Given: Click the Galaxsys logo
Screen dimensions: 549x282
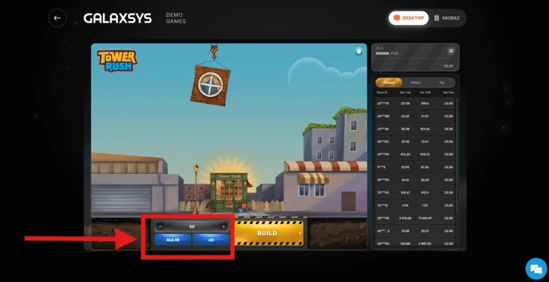Looking at the screenshot, I should [117, 18].
